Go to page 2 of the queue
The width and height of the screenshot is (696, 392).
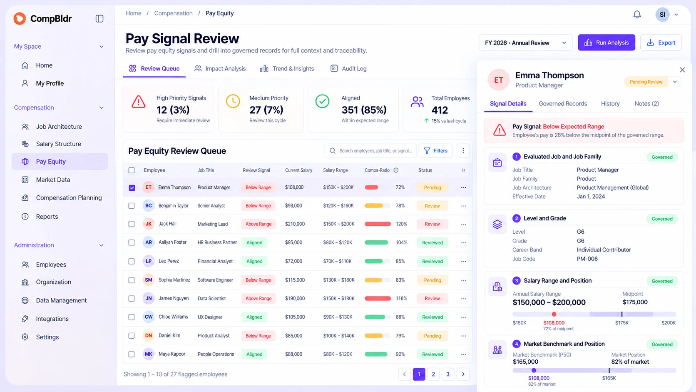[433, 374]
